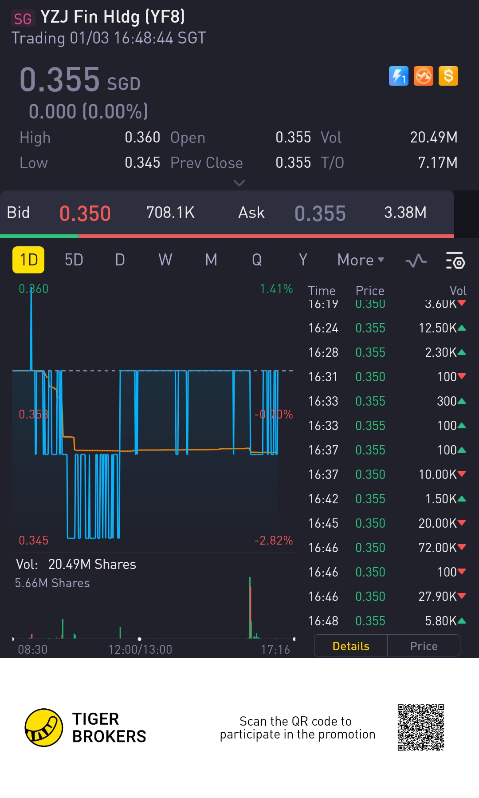
Task: Tap the bid price 0.350
Action: pos(85,213)
